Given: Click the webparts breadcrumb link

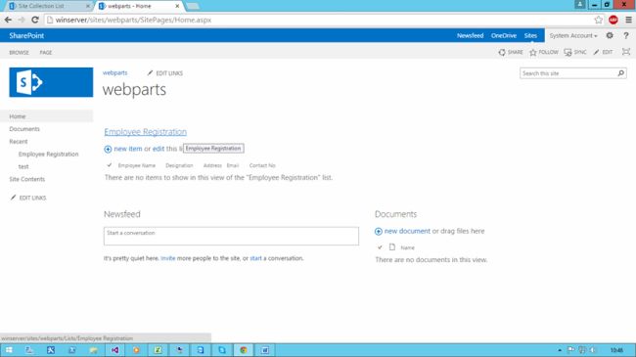Looking at the screenshot, I should 114,73.
